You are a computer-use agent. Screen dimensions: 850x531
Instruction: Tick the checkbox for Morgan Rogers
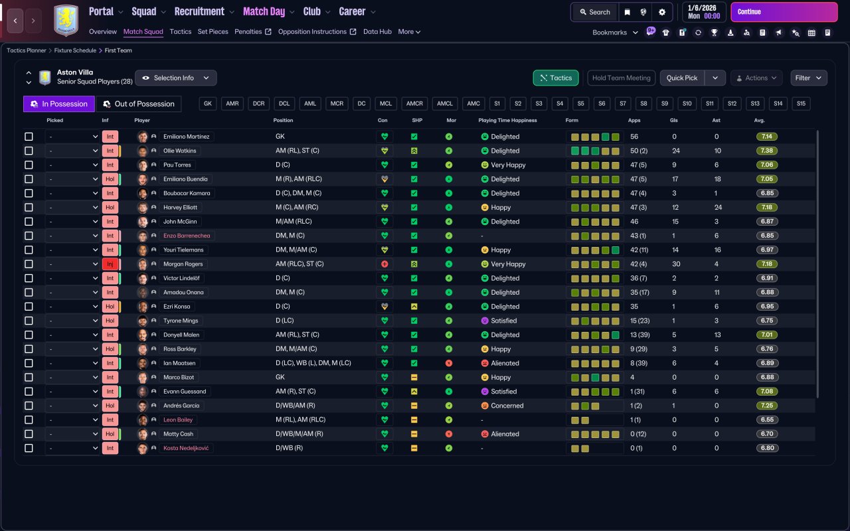pos(29,264)
